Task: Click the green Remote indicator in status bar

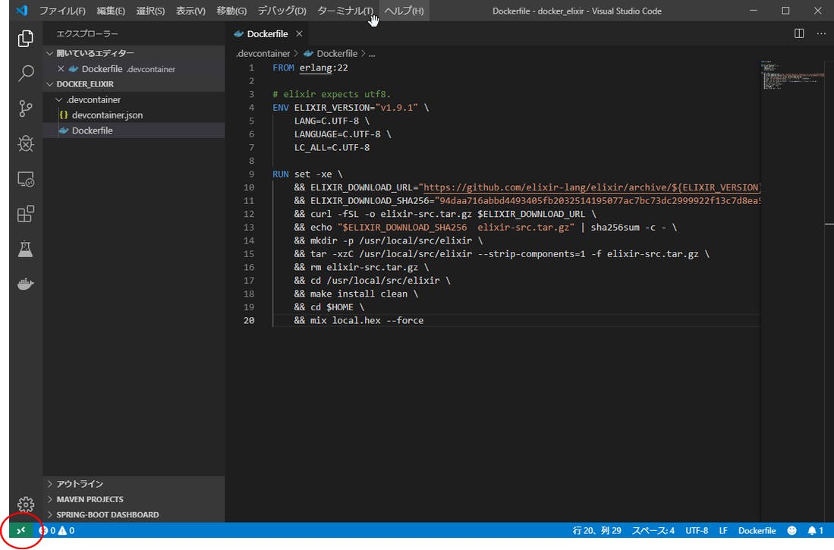Action: (20, 530)
